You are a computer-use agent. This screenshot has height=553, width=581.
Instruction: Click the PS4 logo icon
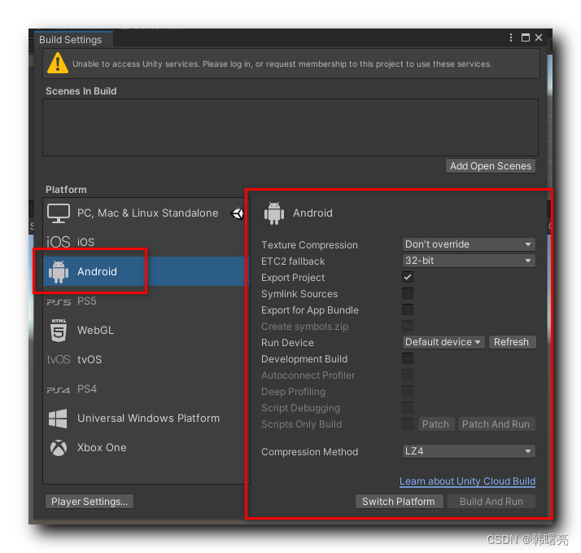58,390
